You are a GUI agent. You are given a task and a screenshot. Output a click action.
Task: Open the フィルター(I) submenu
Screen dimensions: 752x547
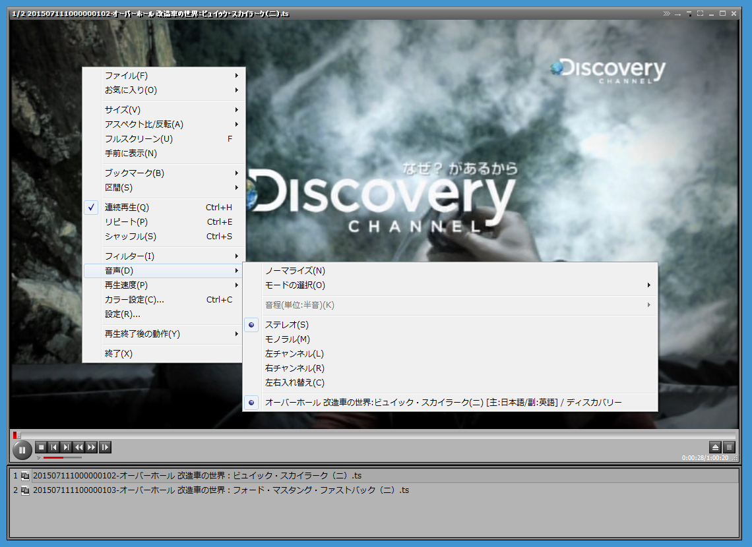[129, 256]
